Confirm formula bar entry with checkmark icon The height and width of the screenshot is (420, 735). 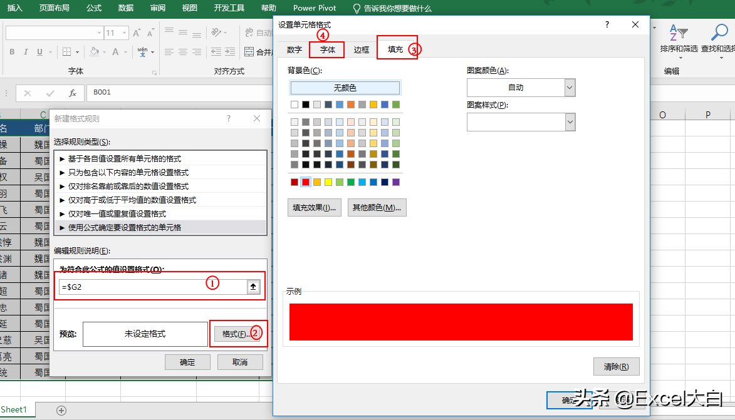50,93
